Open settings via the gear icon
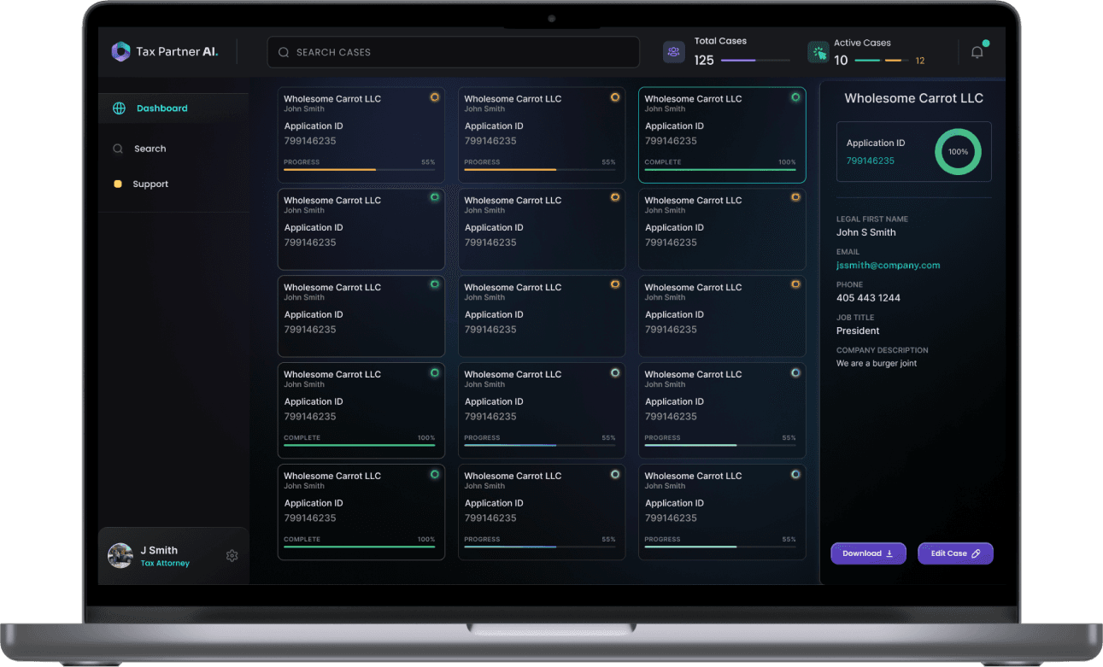 coord(232,556)
